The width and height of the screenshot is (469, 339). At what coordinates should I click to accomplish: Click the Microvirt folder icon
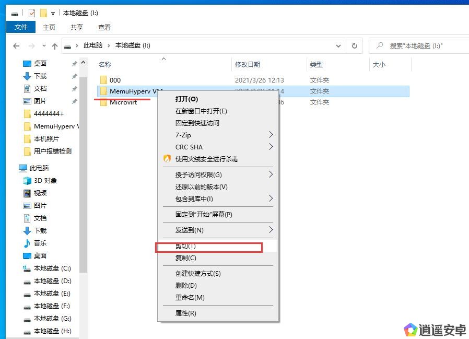pyautogui.click(x=103, y=102)
